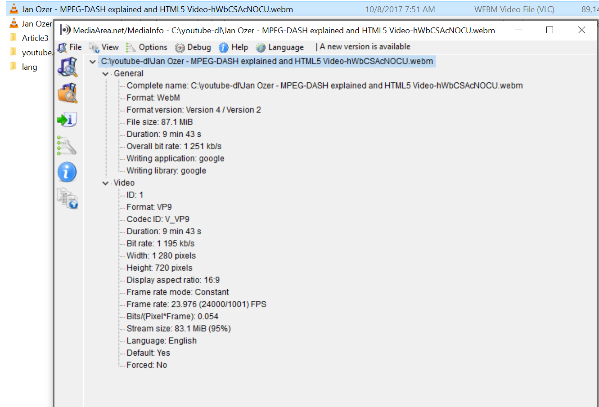Select the 'Default: Yes' row
The image size is (599, 407).
[148, 353]
